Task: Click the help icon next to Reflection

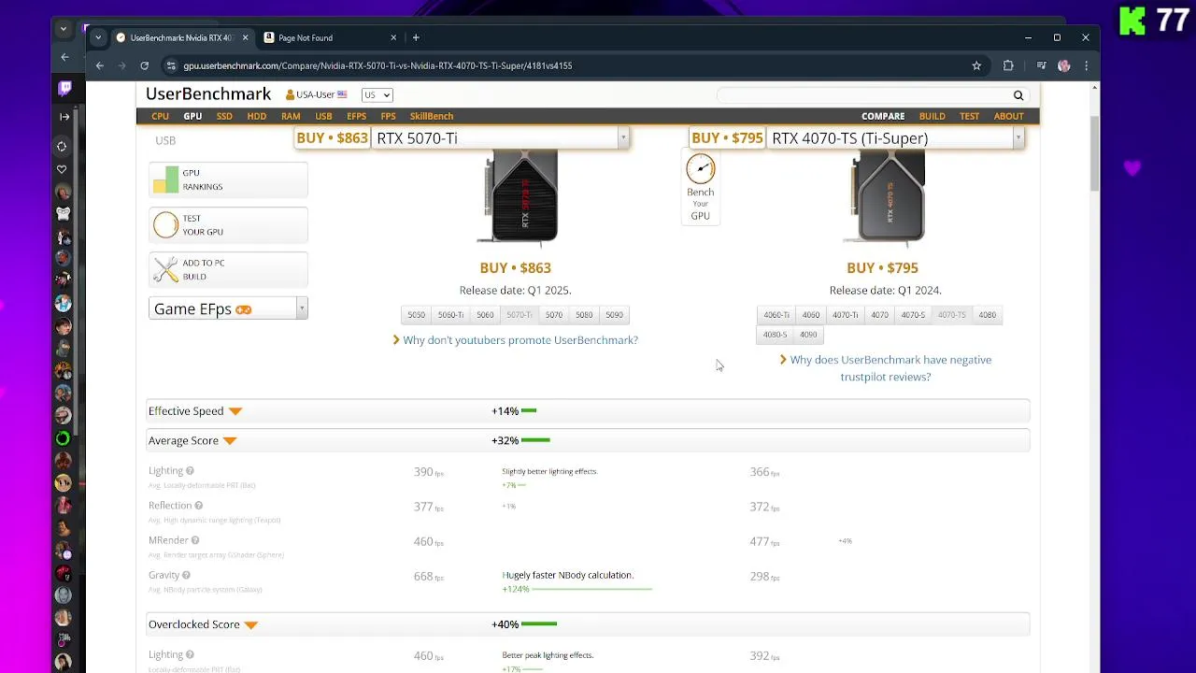Action: [x=198, y=506]
